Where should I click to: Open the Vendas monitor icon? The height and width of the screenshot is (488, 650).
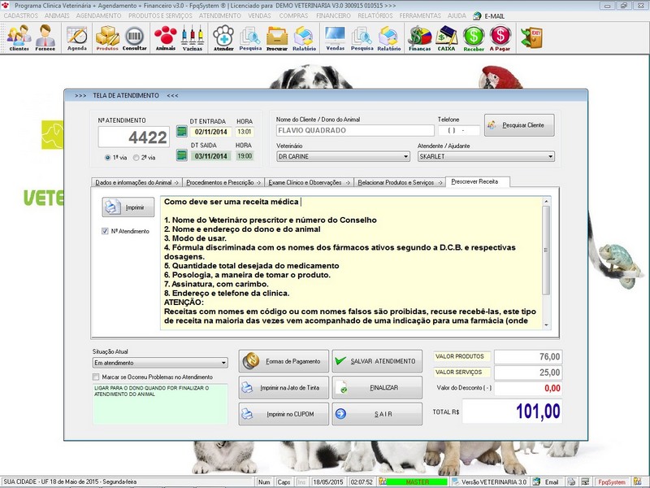(336, 37)
